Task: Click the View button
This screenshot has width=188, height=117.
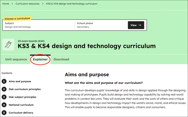Action: pyautogui.click(x=136, y=25)
